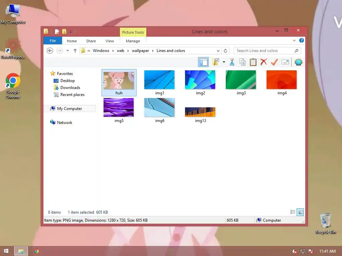Click the folder options icon in toolbar

216,62
